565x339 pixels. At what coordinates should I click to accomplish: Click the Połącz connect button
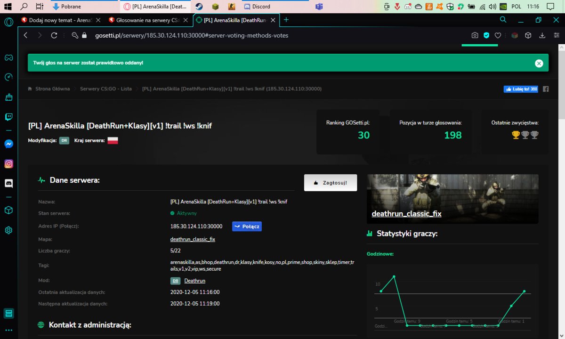point(247,226)
